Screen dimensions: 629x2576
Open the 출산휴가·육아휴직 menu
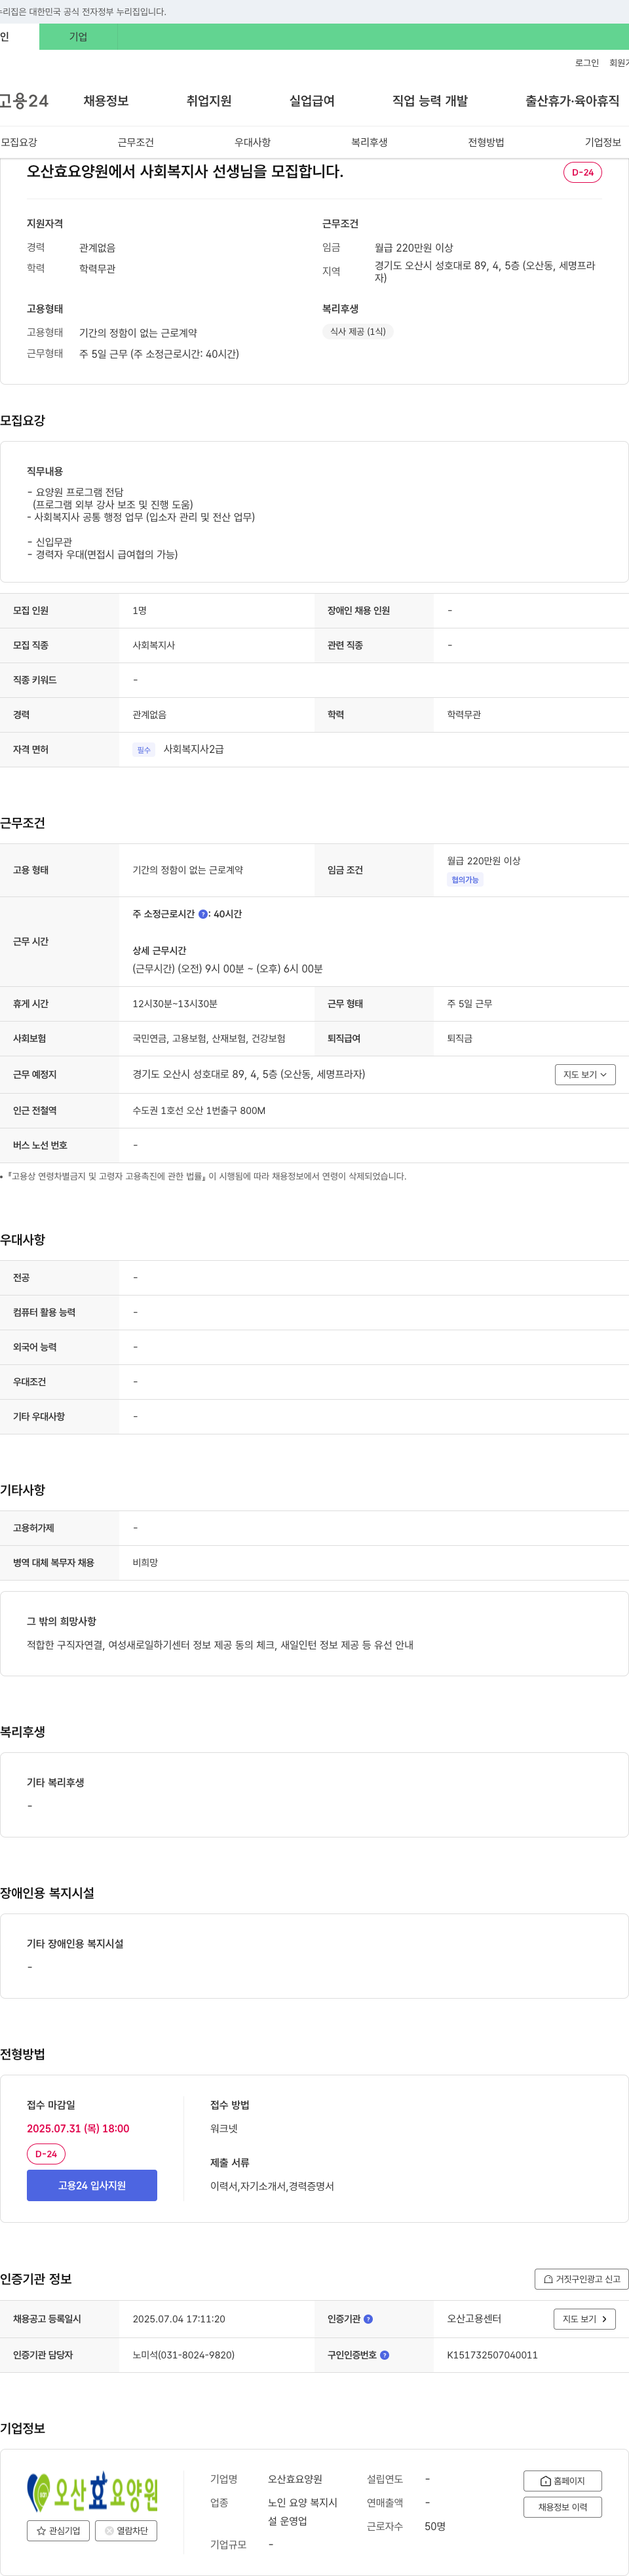[x=572, y=101]
